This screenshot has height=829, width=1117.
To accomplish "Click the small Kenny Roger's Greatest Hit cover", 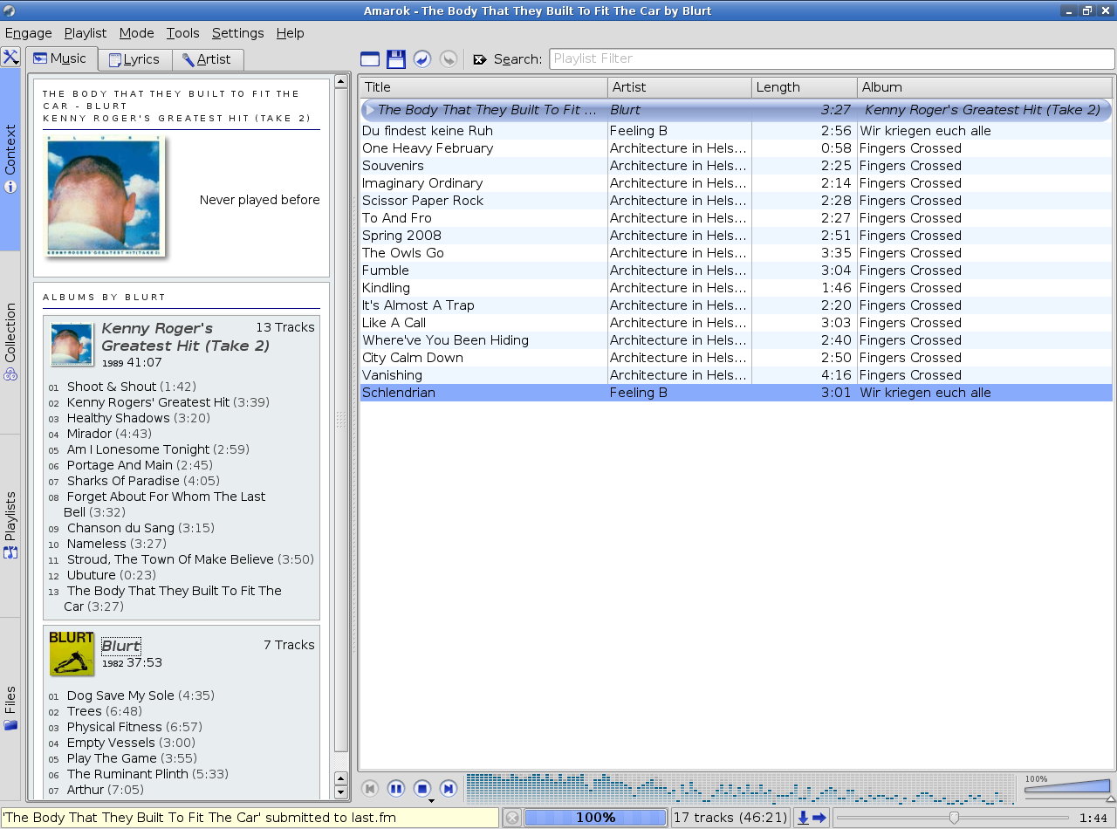I will tap(72, 344).
